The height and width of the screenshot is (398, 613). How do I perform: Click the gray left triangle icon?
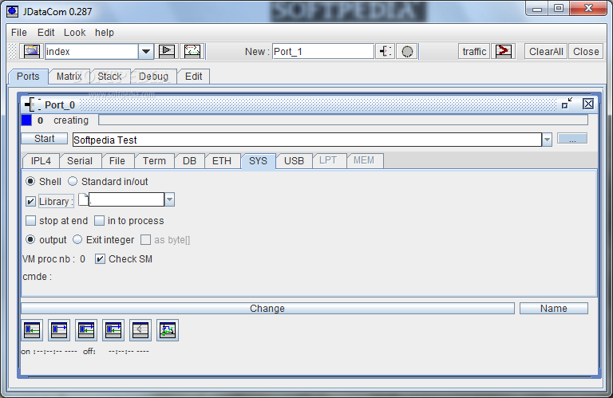140,330
